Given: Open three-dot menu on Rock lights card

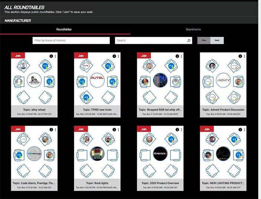Looking at the screenshot, I should (x=119, y=129).
